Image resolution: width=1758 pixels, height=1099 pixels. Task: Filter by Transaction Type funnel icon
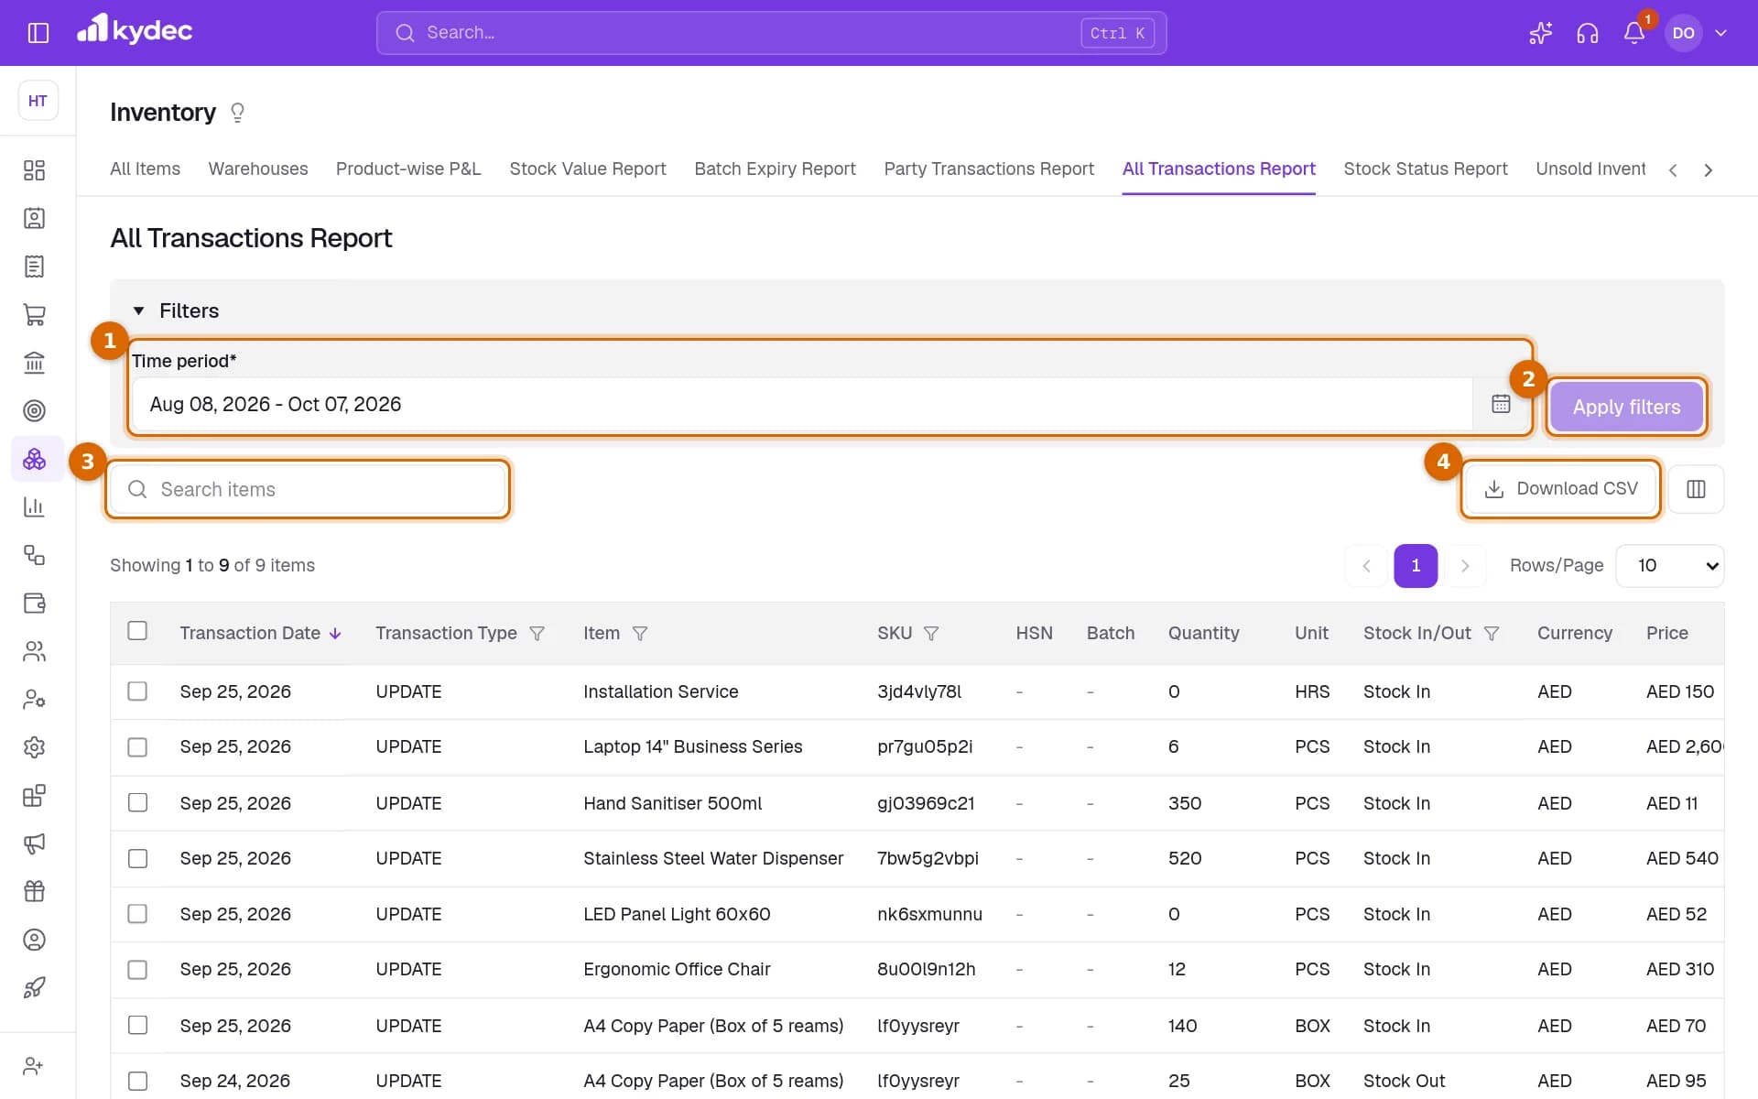[x=537, y=634]
